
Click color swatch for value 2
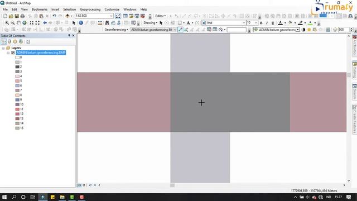coord(17,67)
